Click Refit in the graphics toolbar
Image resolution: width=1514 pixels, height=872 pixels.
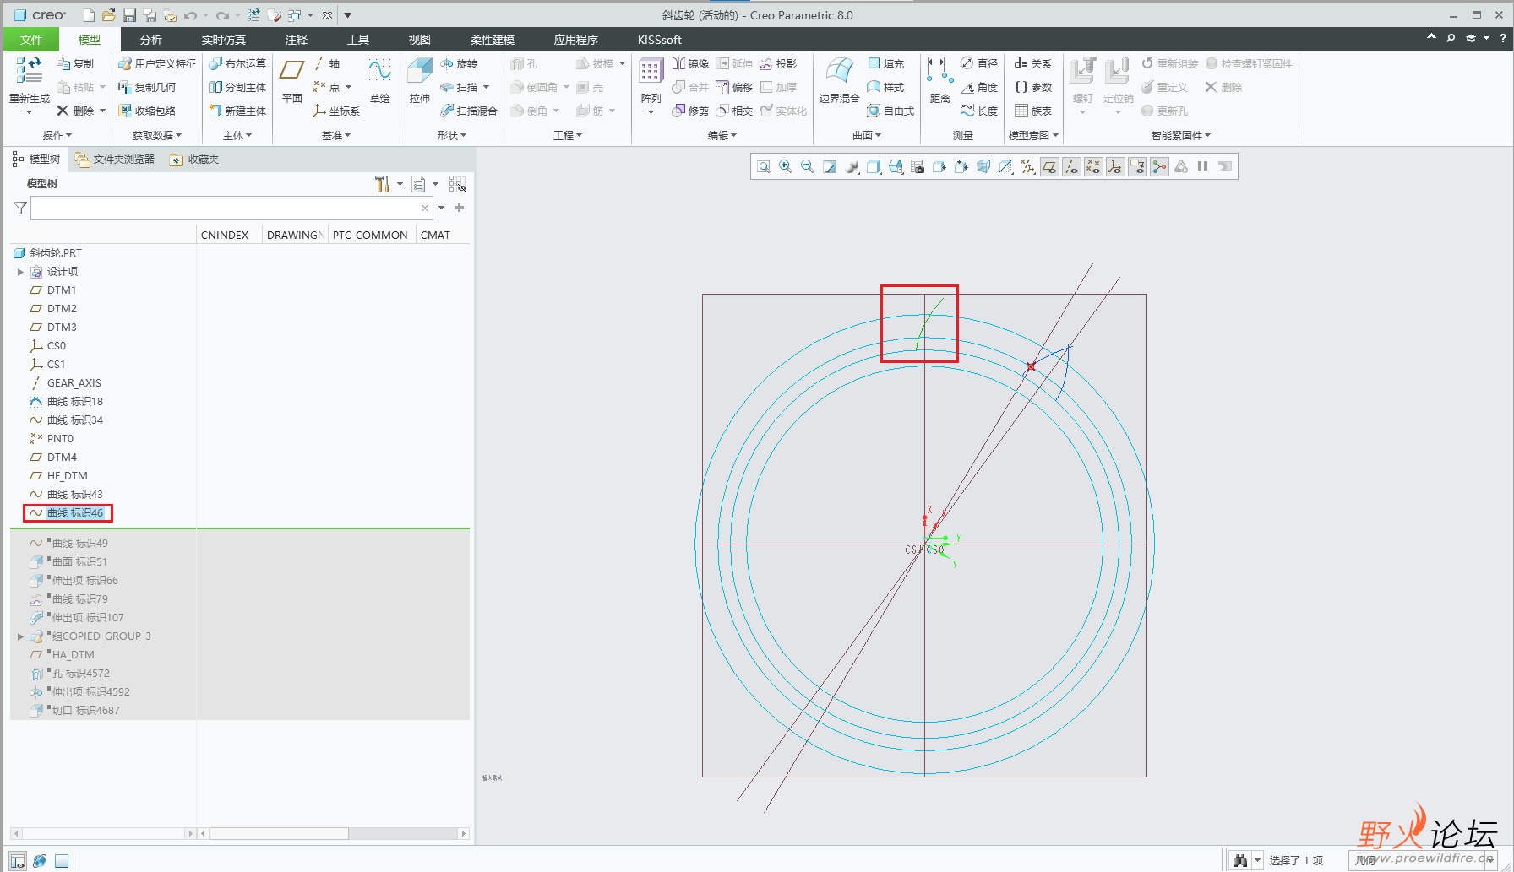[764, 167]
